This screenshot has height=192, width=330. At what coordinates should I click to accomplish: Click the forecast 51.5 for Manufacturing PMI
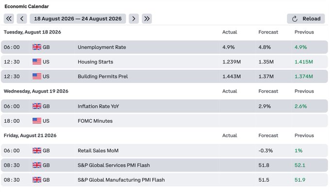264,180
